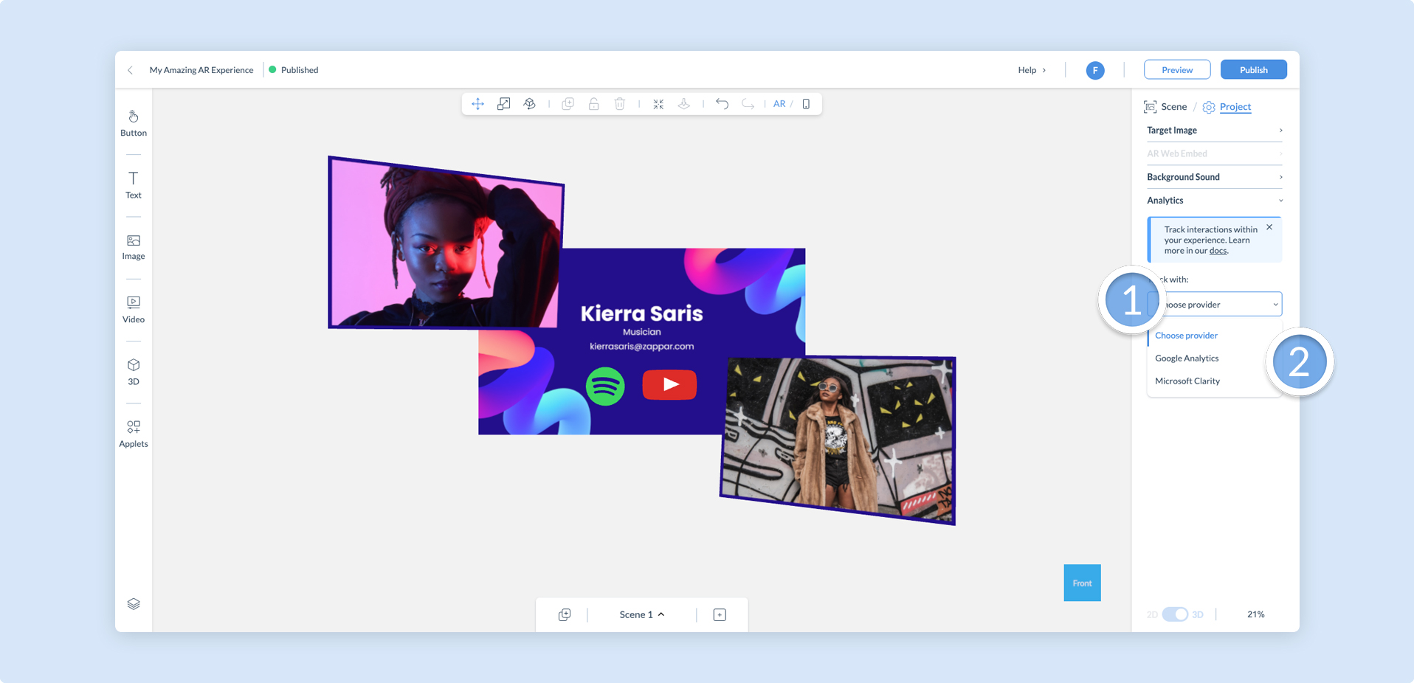Select the email text kierrasaris@zappar.com
This screenshot has width=1414, height=683.
click(641, 346)
